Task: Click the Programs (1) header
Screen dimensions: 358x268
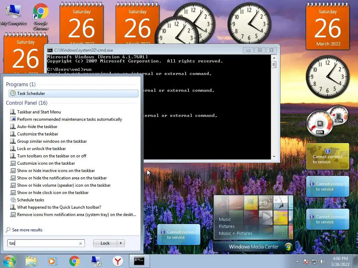Action: 21,84
